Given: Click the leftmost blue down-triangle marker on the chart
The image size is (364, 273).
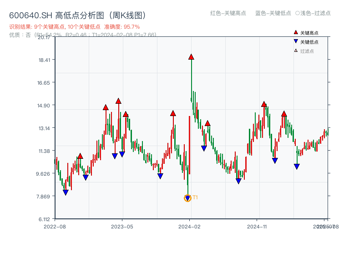Looking at the screenshot, I should (x=65, y=192).
